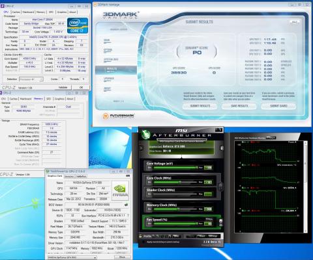This screenshot has width=313, height=260.
Task: Click the Bus Interface question mark in GPU-Z
Action: point(128,215)
